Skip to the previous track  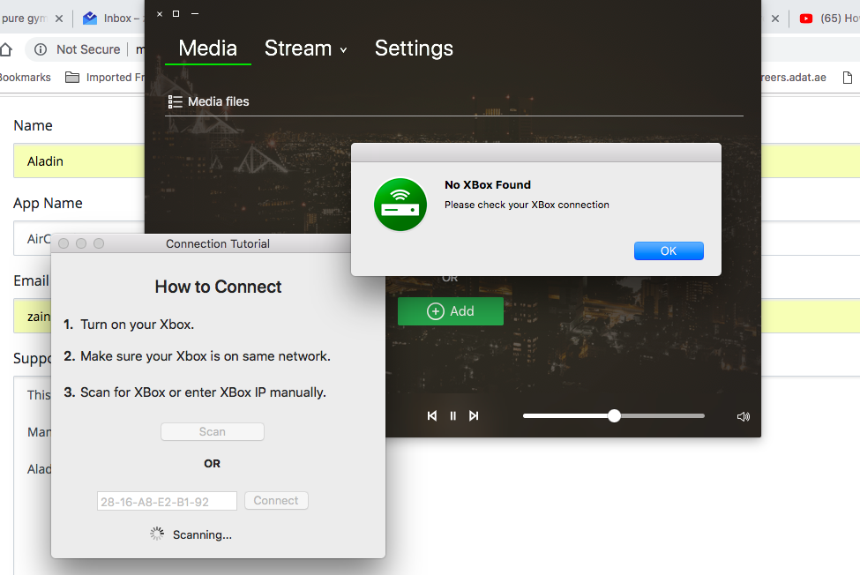tap(432, 416)
